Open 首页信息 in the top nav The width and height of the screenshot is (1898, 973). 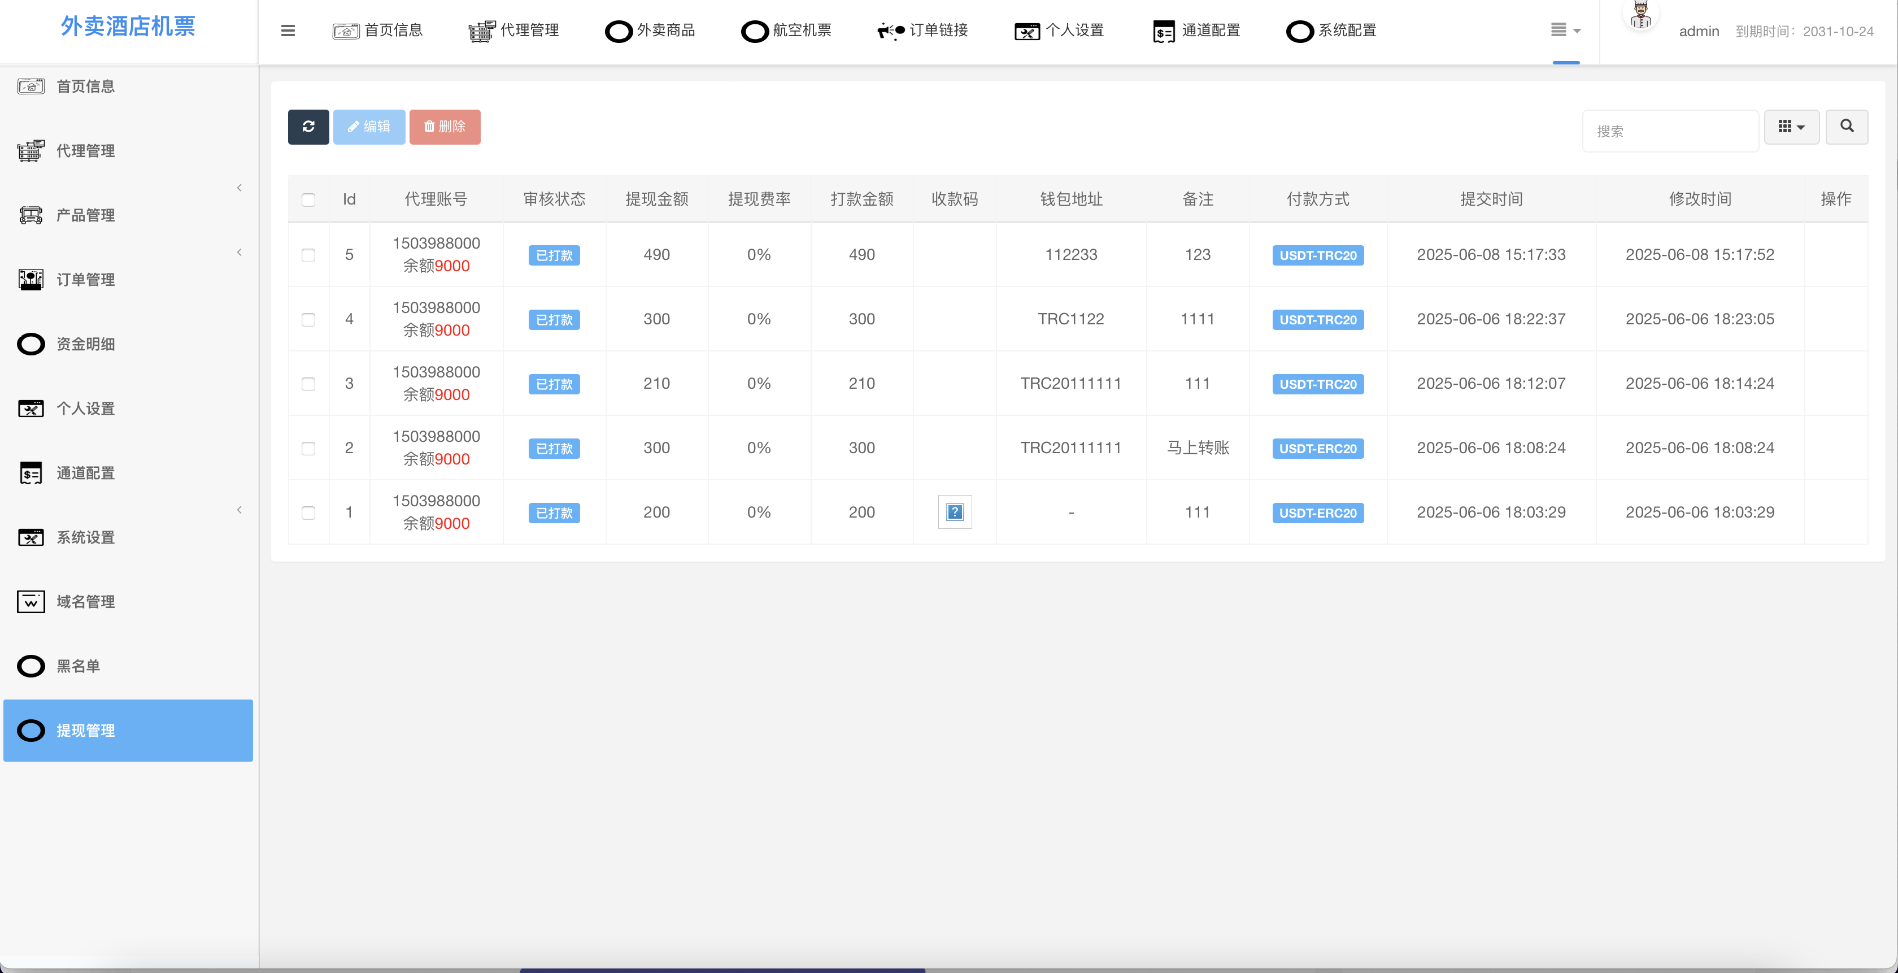coord(378,30)
